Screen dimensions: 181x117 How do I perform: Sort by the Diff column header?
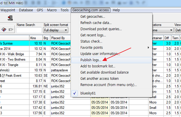point(167,38)
